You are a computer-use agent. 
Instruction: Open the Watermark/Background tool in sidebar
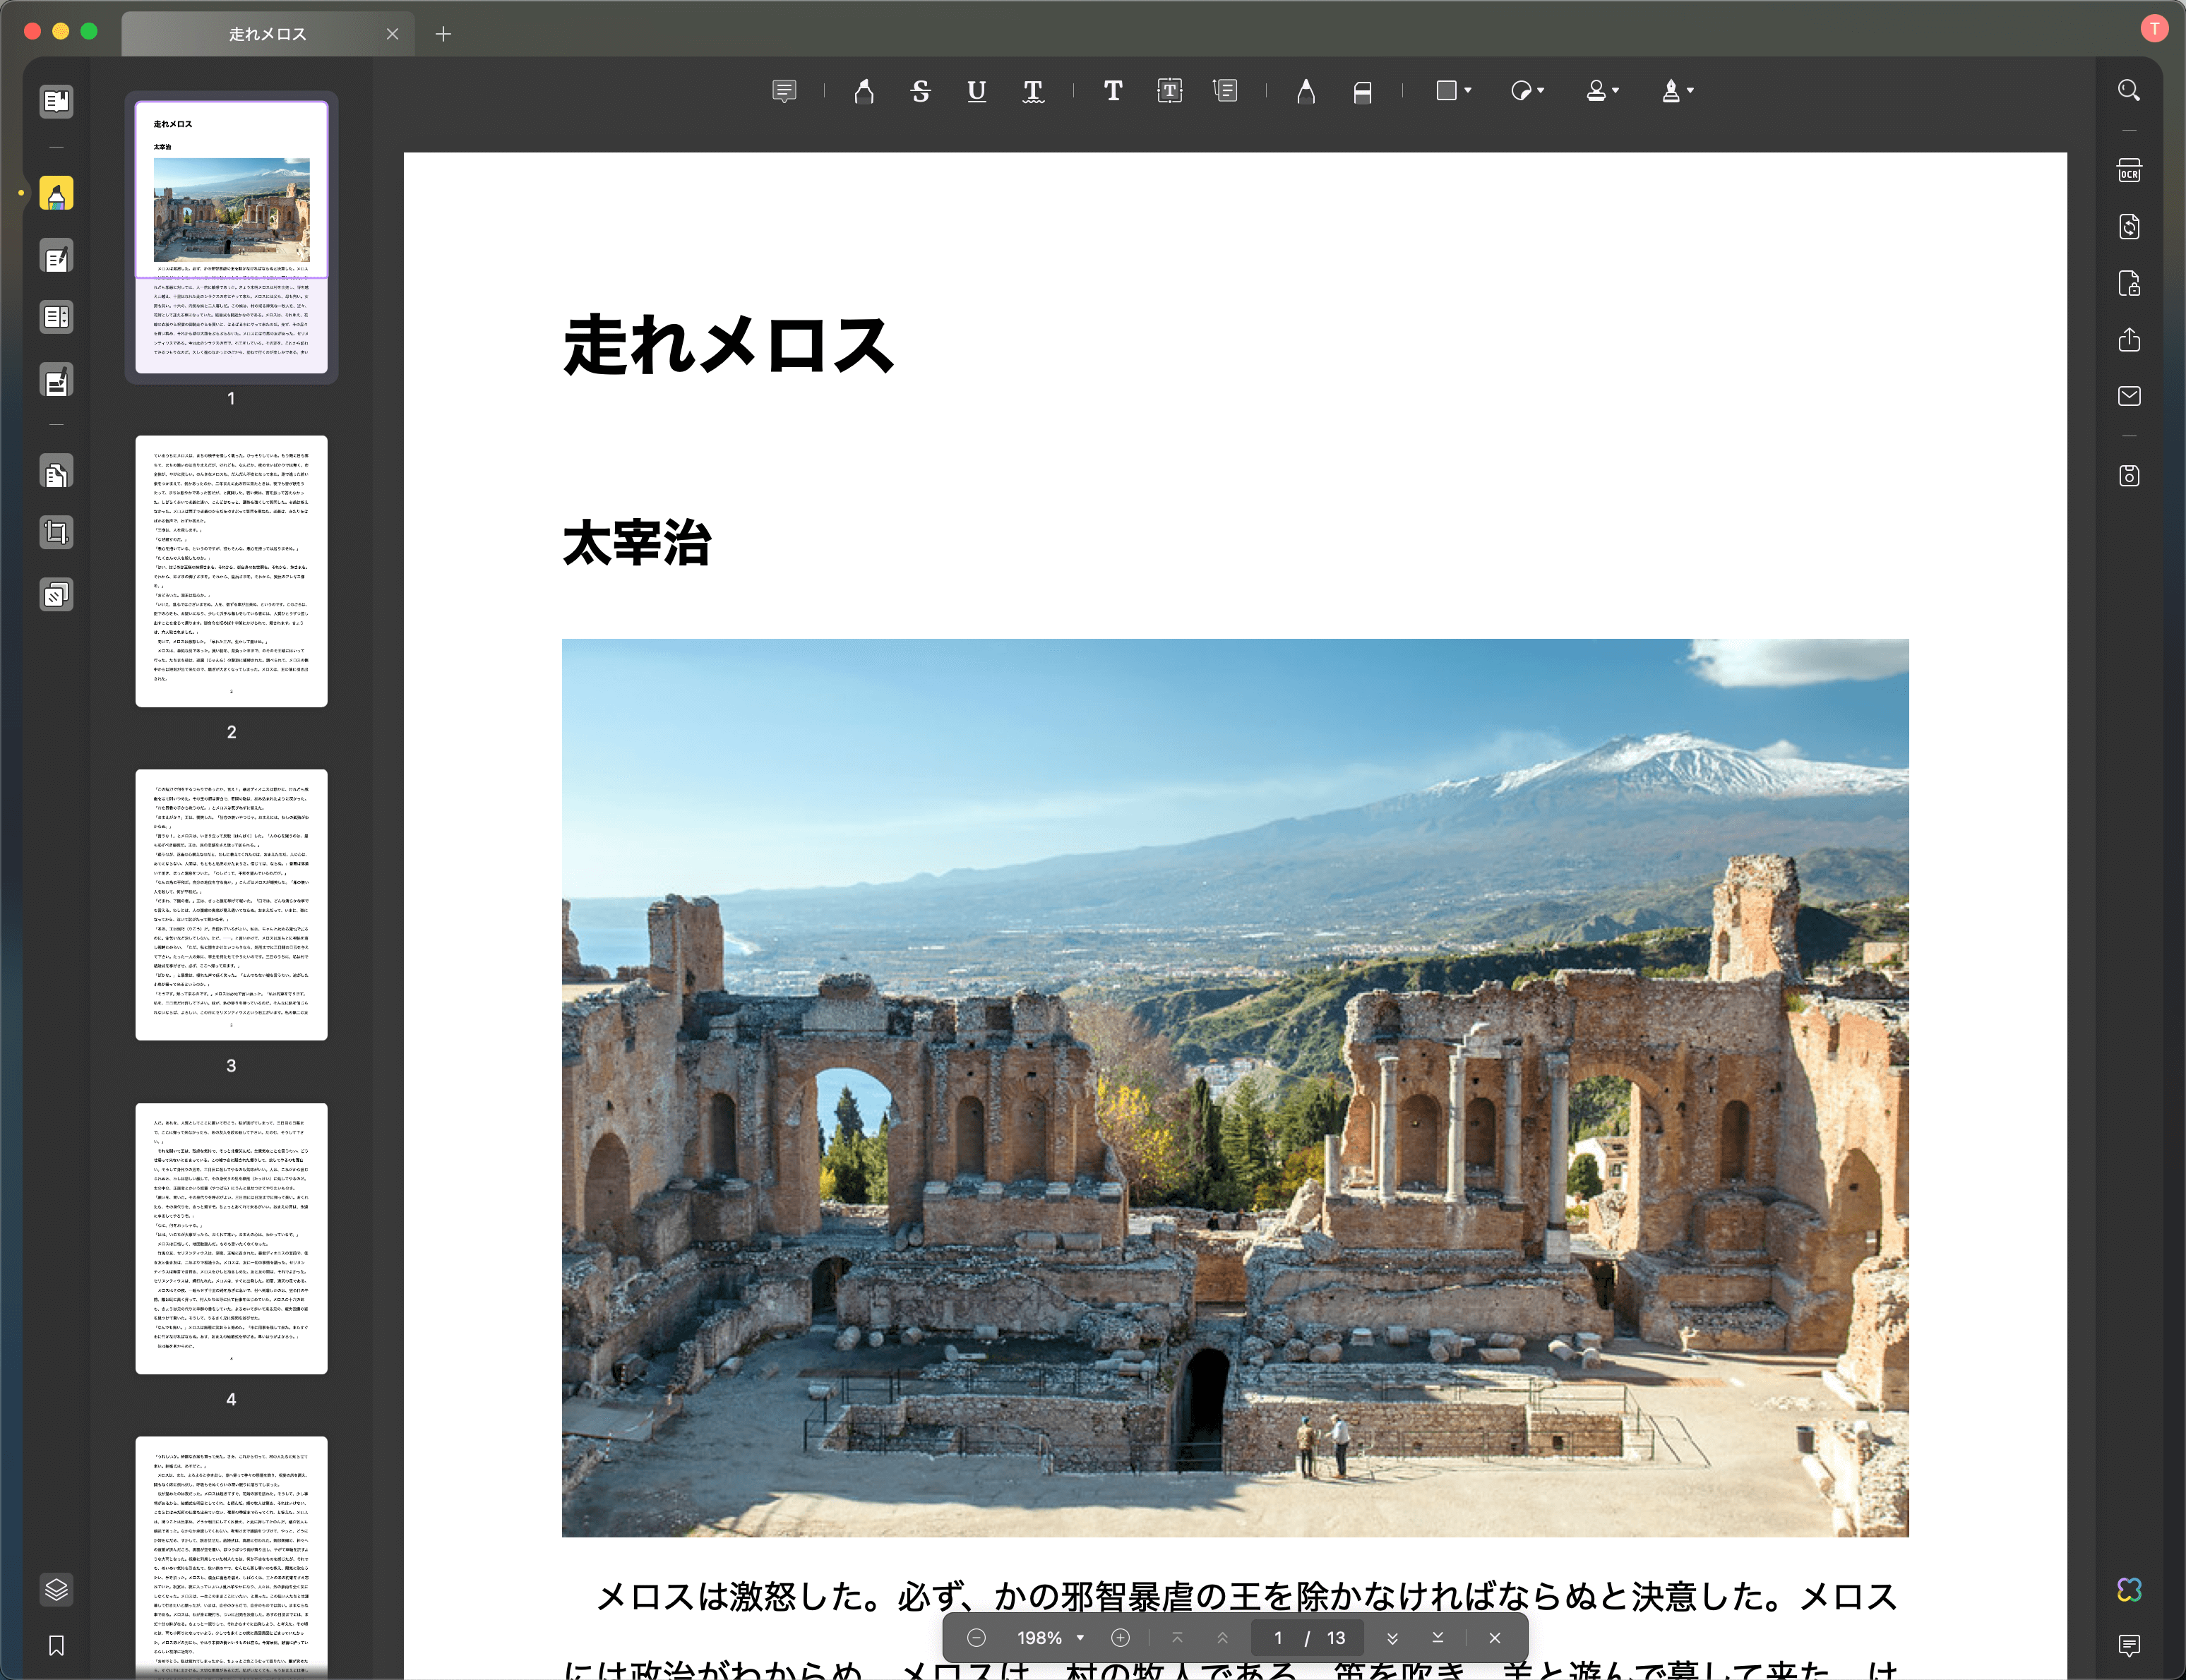[56, 595]
